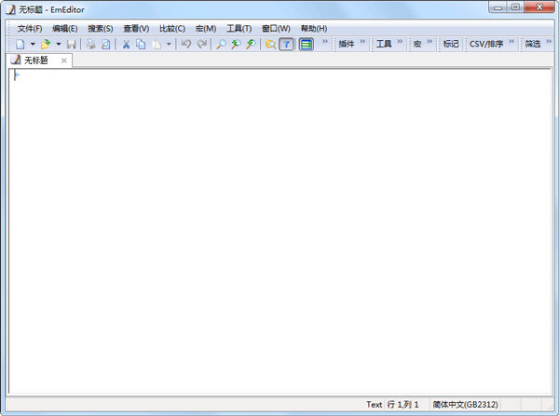Click inside the empty text editing area
The height and width of the screenshot is (416, 559).
tap(279, 233)
